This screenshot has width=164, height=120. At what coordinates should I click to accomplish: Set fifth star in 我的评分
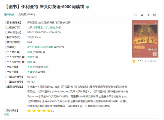(49, 111)
